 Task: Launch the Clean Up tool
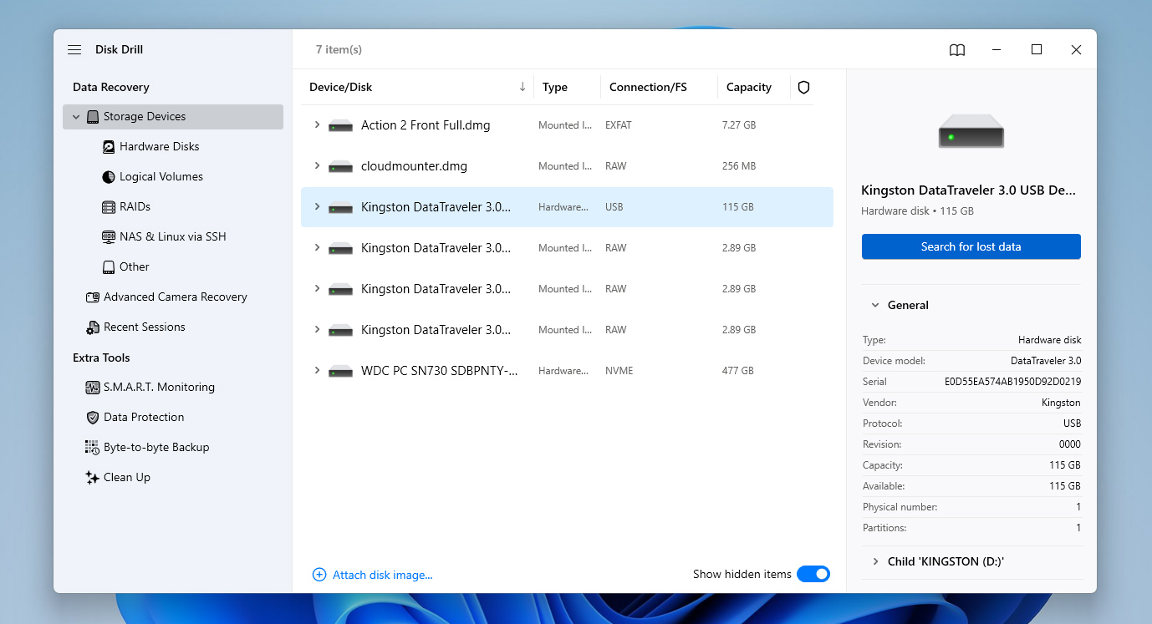[x=127, y=477]
